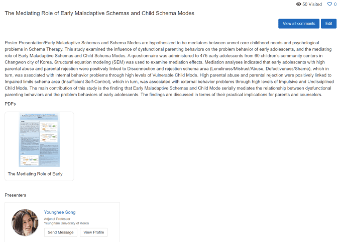Open View all comments

299,24
